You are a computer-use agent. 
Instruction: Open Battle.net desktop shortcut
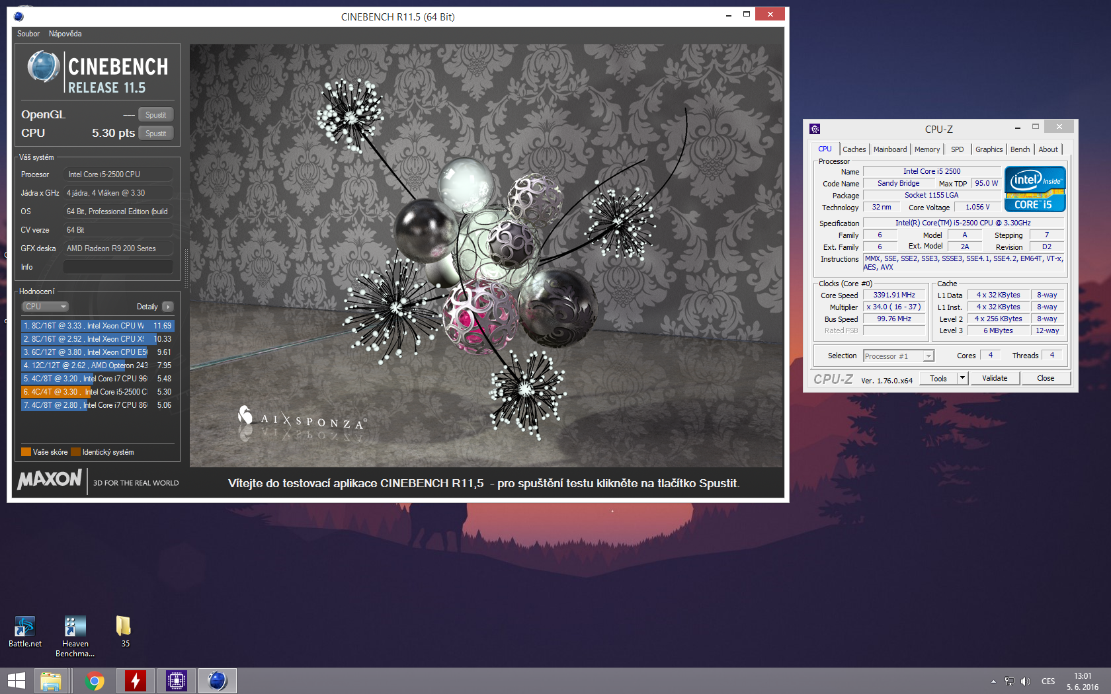click(x=24, y=631)
